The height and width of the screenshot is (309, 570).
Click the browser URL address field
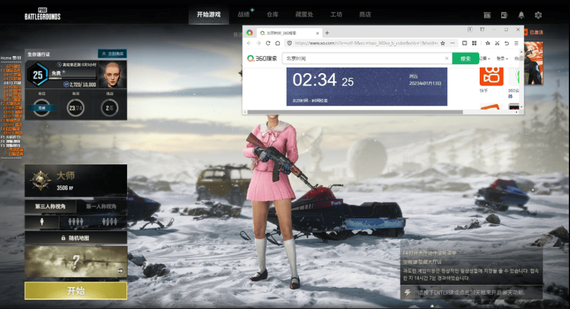coord(366,43)
